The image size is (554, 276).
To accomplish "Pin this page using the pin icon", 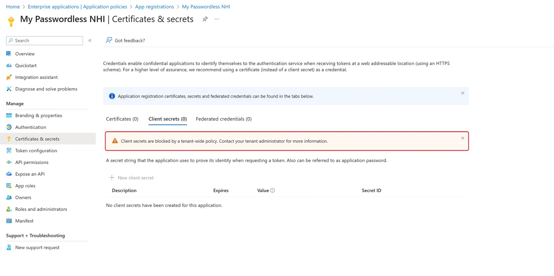I will 205,19.
